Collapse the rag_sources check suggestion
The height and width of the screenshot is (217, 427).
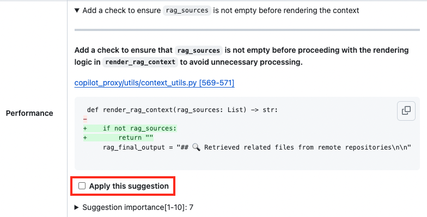pos(77,11)
